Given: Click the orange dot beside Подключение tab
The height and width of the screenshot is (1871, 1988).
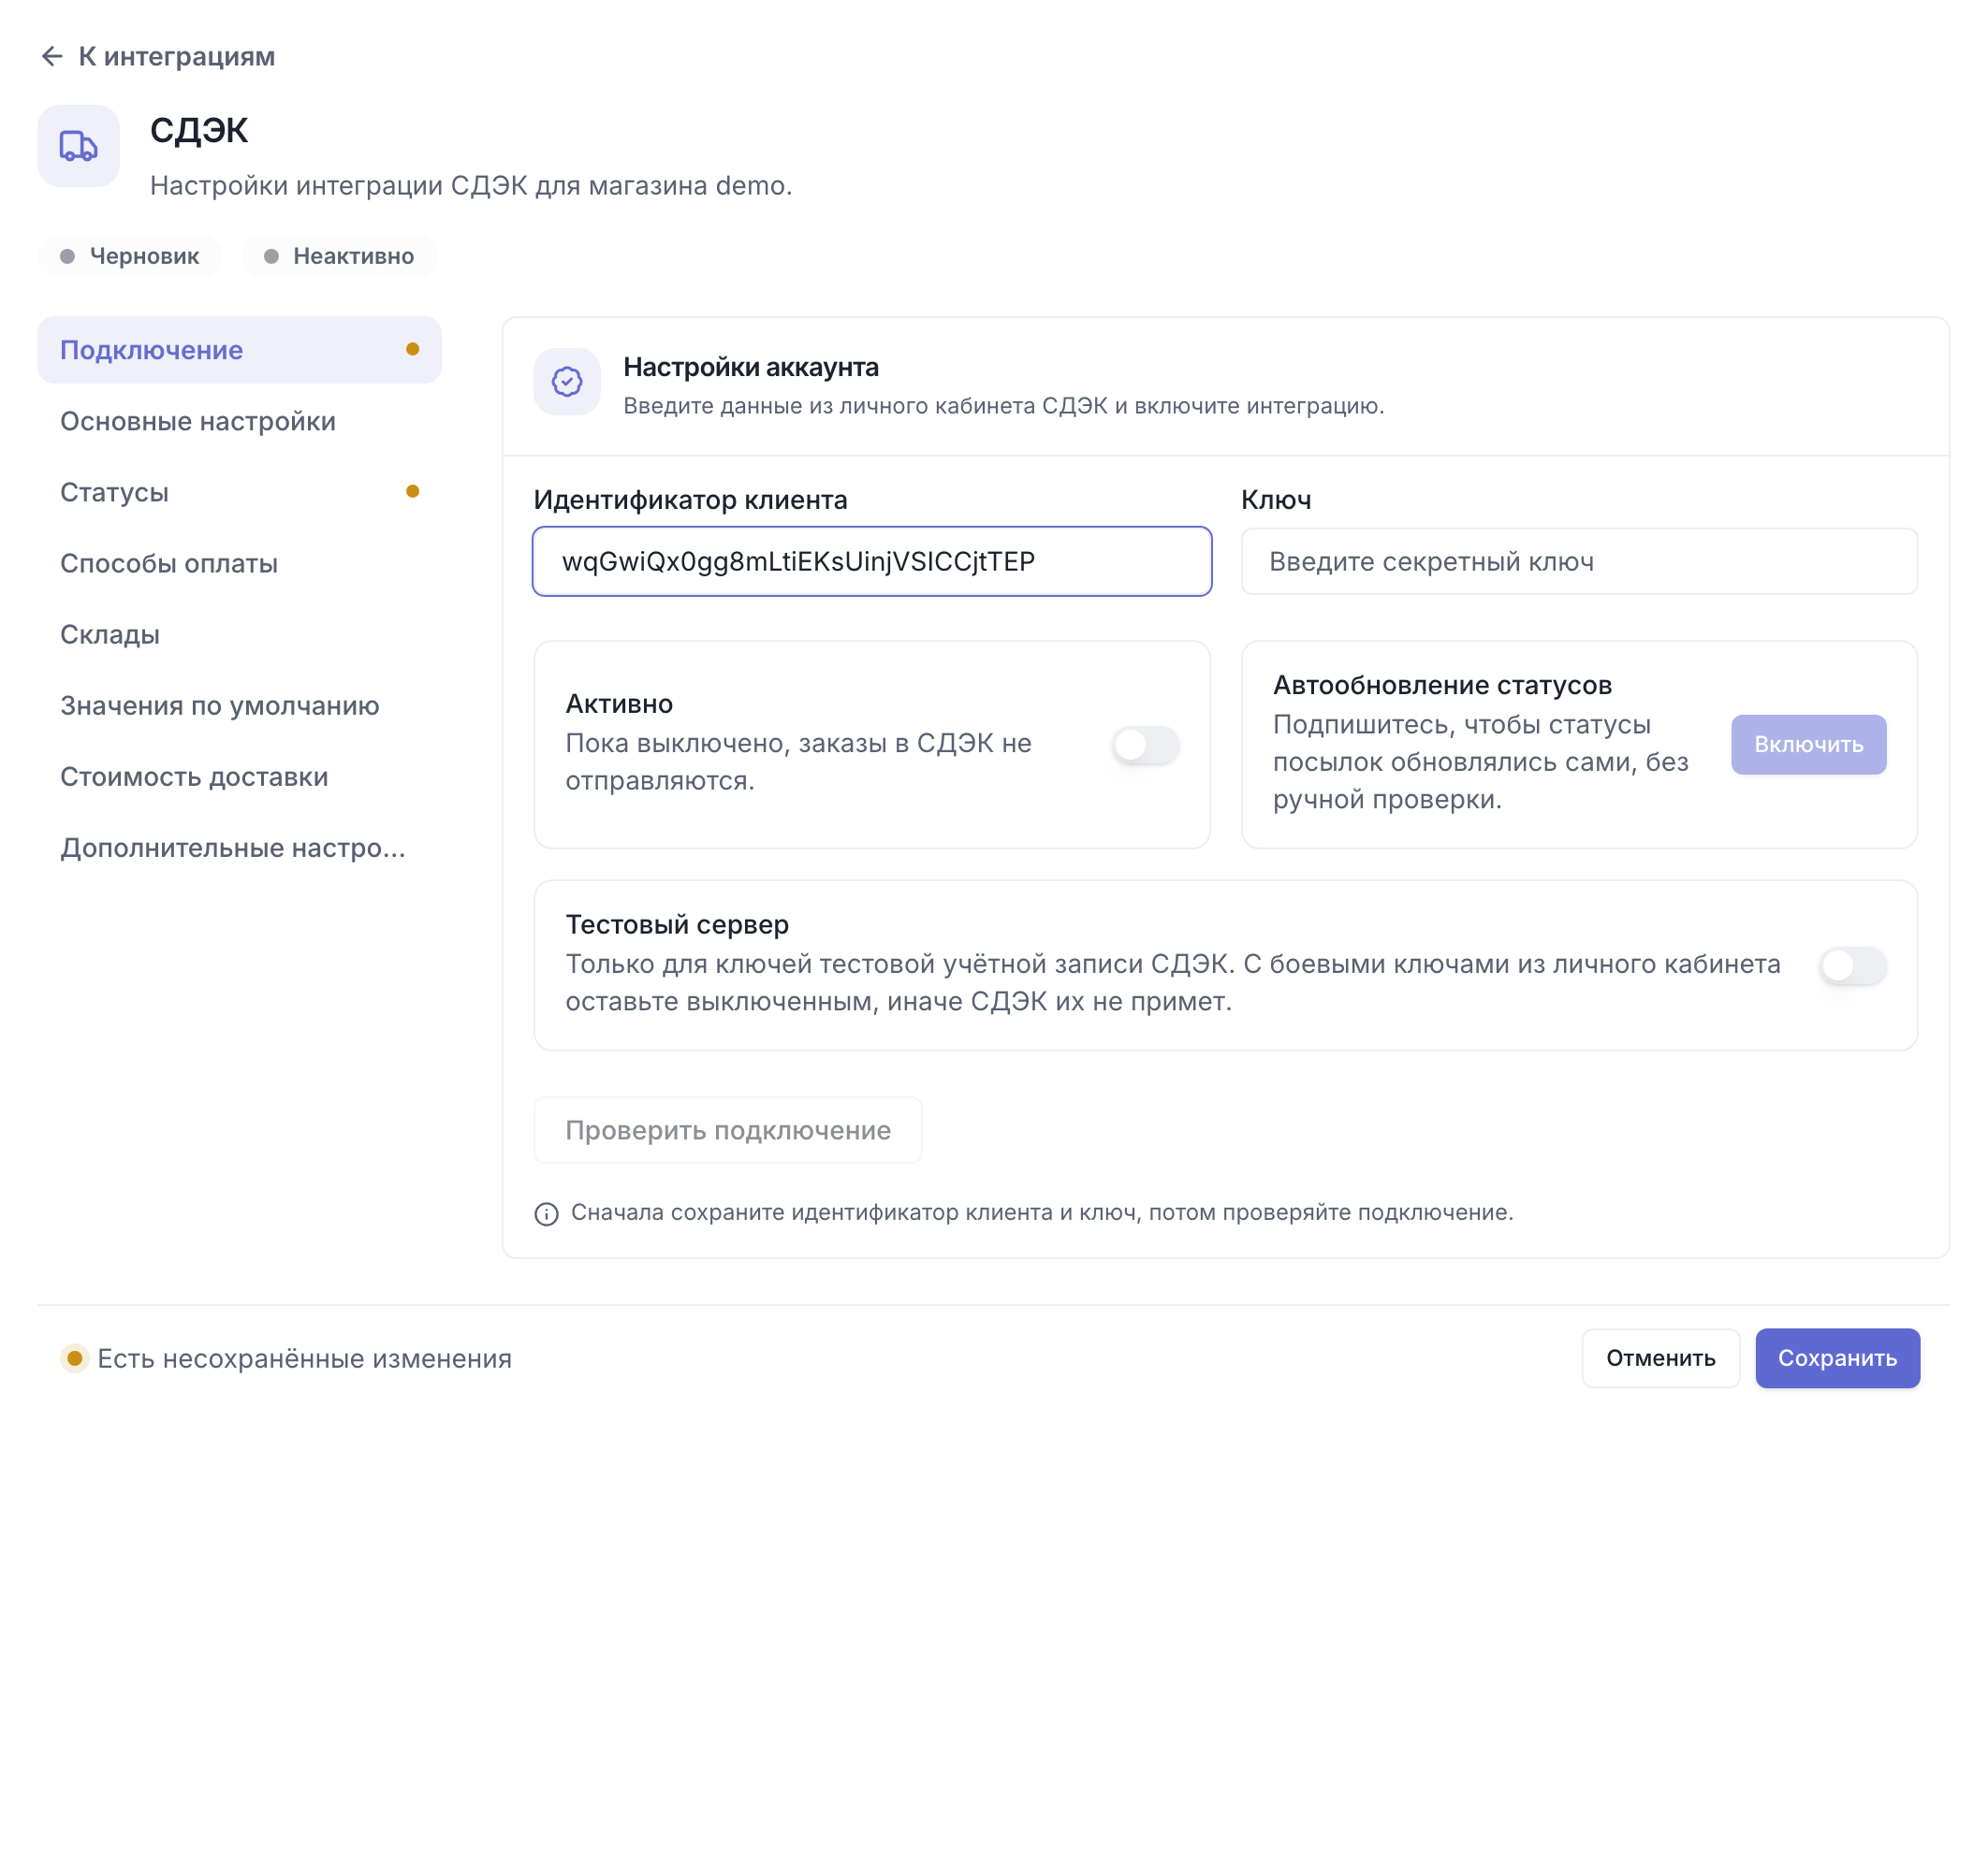Looking at the screenshot, I should pyautogui.click(x=412, y=349).
